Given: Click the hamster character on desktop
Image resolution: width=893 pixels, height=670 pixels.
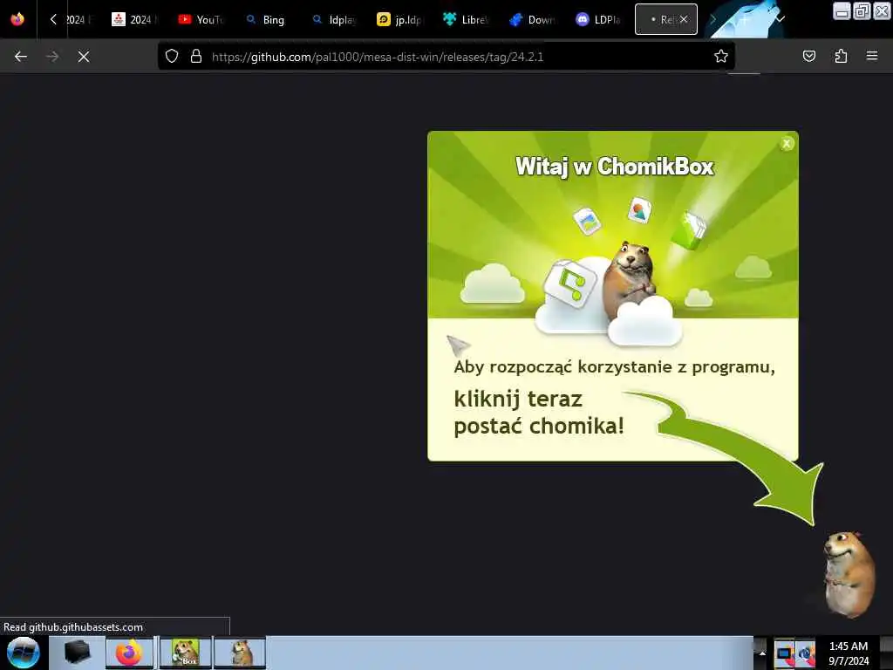Looking at the screenshot, I should tap(848, 574).
